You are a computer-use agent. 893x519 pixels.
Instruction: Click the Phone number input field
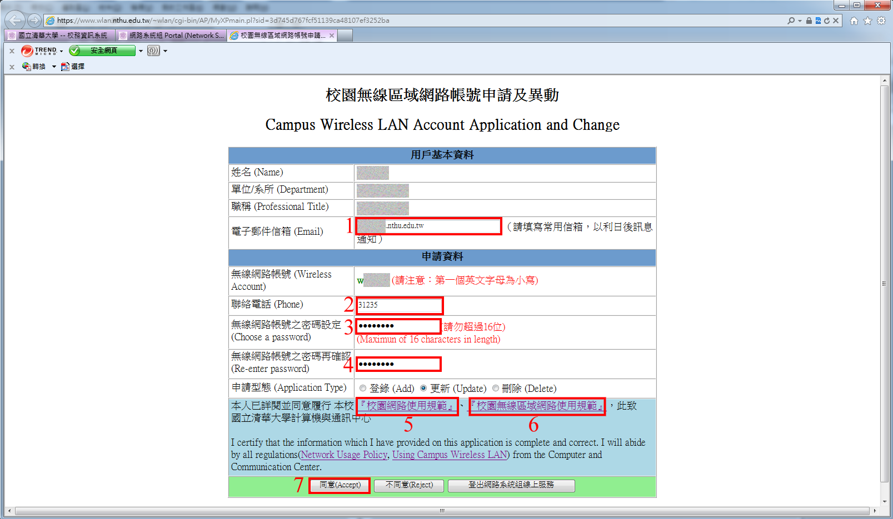[x=400, y=305]
